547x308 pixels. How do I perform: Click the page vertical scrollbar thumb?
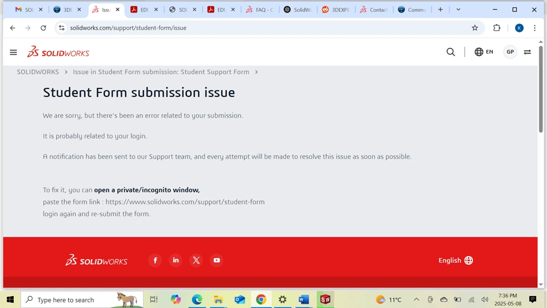click(x=541, y=89)
